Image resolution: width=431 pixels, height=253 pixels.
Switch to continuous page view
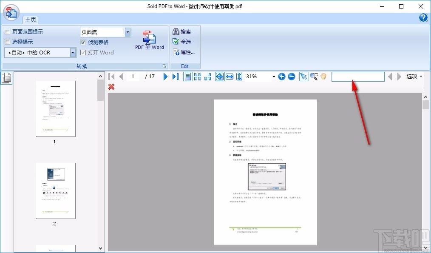(x=198, y=77)
